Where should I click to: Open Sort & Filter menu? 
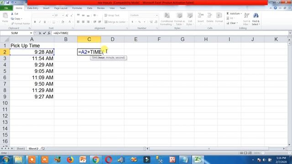(246, 19)
